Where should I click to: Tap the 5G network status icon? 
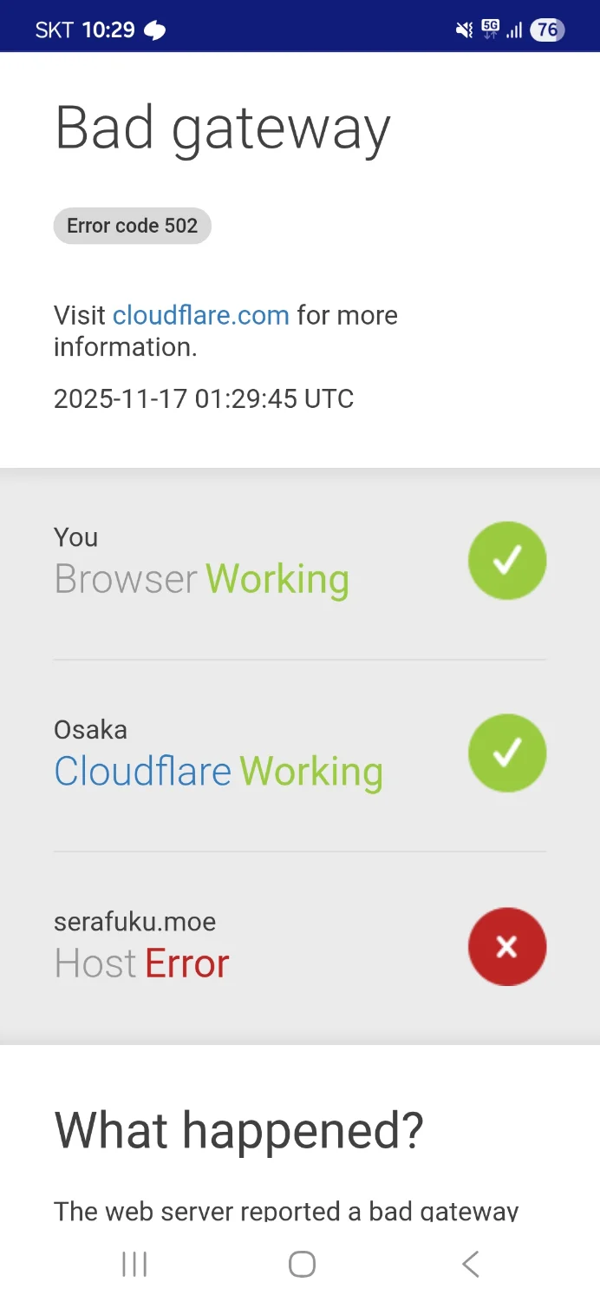pyautogui.click(x=491, y=30)
